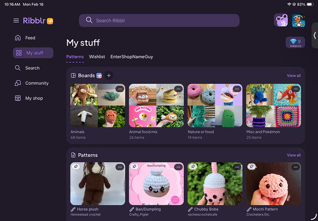
Task: Switch to the Wishlist tab
Action: point(97,57)
